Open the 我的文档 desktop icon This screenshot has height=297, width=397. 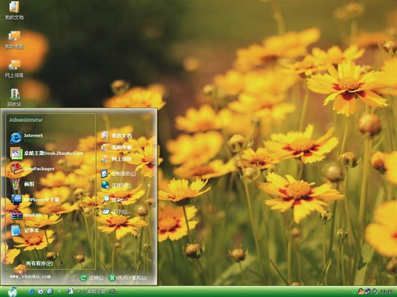point(14,11)
